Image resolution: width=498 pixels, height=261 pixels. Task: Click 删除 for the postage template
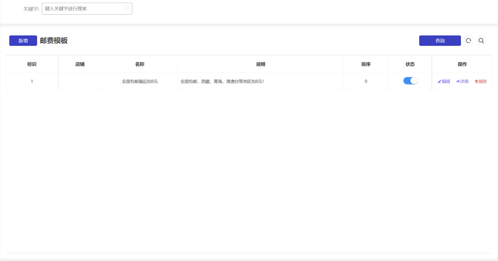pos(480,81)
